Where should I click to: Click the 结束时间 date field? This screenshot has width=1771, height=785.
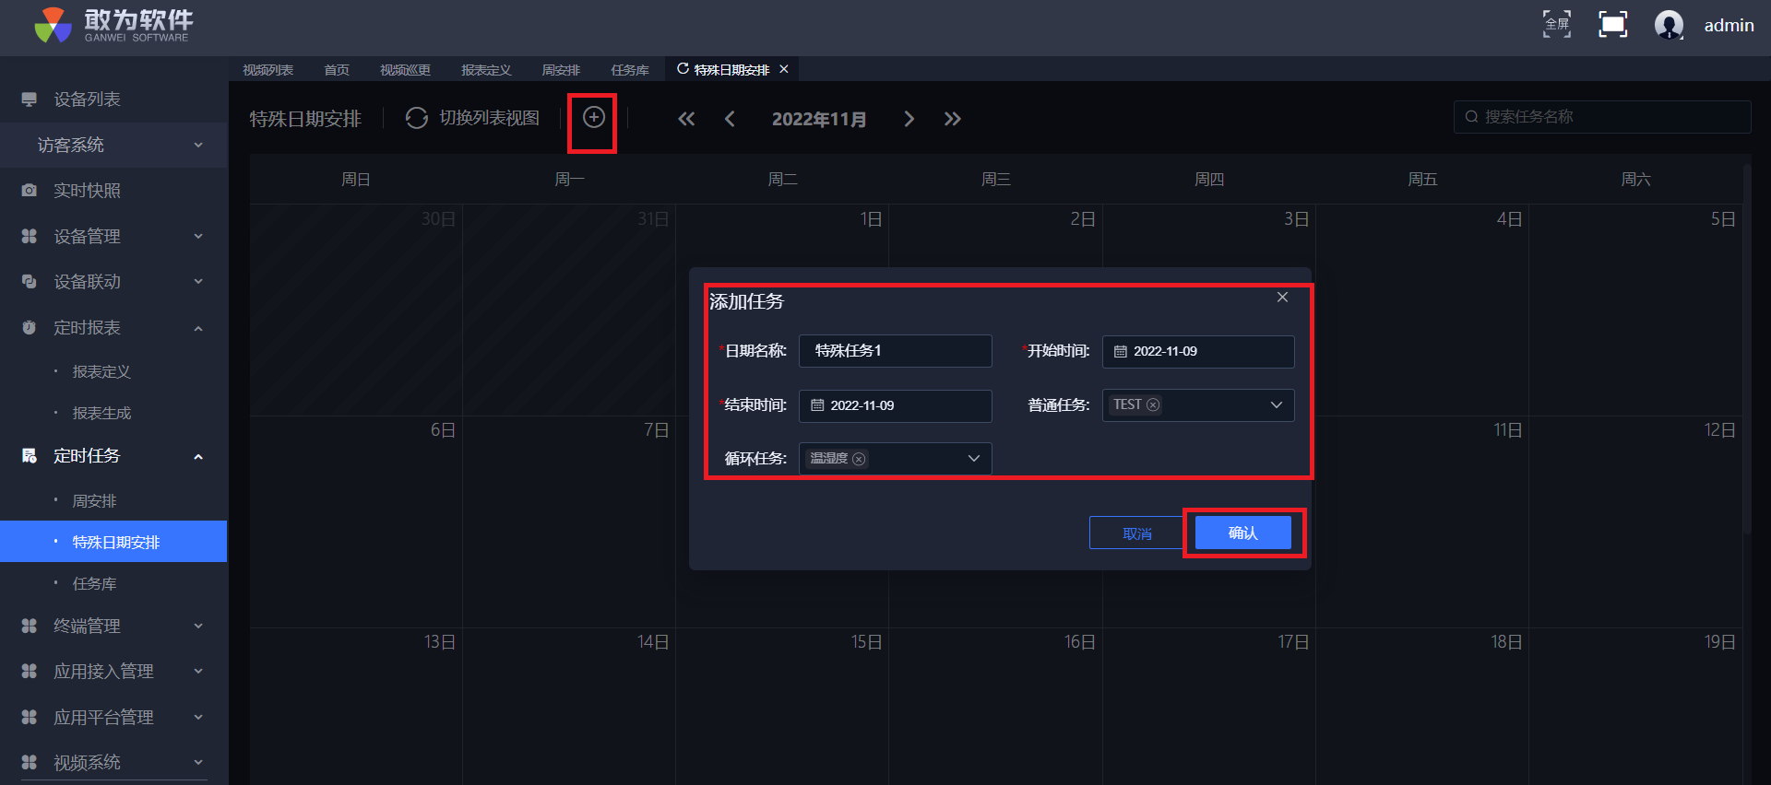(x=896, y=405)
